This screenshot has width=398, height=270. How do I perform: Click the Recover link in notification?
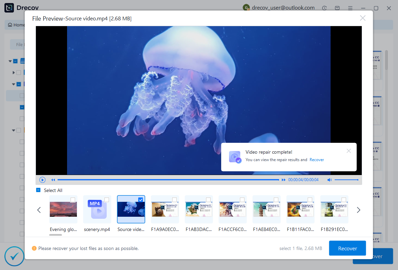pyautogui.click(x=317, y=160)
